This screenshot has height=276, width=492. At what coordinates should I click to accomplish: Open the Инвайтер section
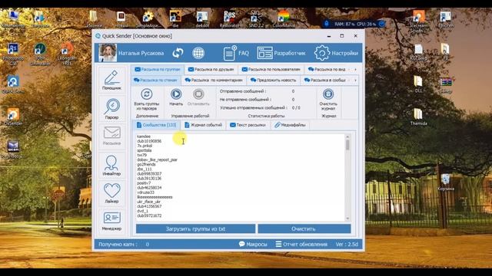[111, 165]
